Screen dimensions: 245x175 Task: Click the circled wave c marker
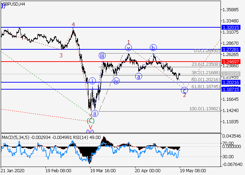click(x=184, y=90)
